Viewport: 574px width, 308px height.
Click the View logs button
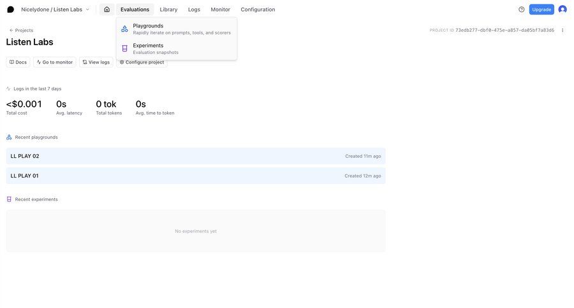pos(96,62)
